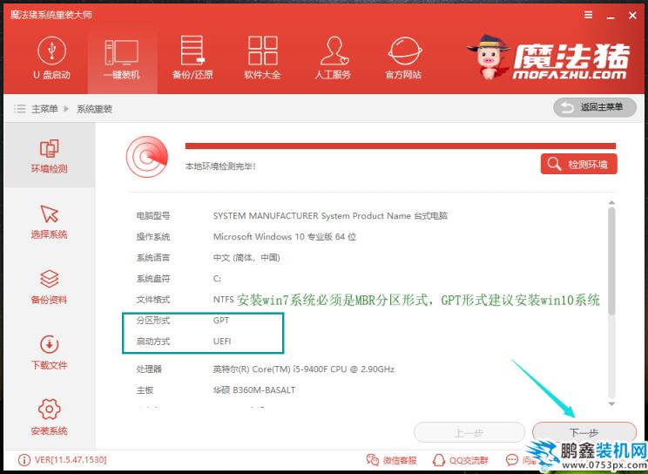
Task: Click the VER[11.5.47.1530] version text
Action: pos(71,460)
